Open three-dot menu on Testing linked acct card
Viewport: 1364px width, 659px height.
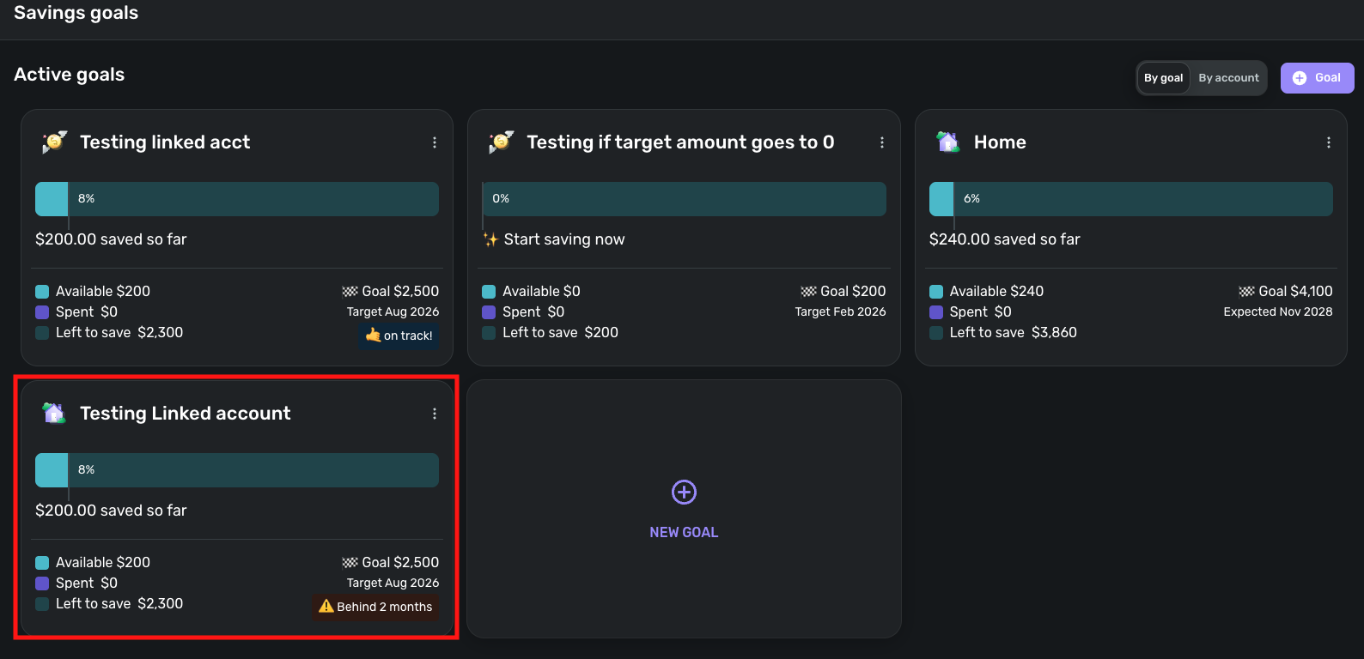pos(435,142)
